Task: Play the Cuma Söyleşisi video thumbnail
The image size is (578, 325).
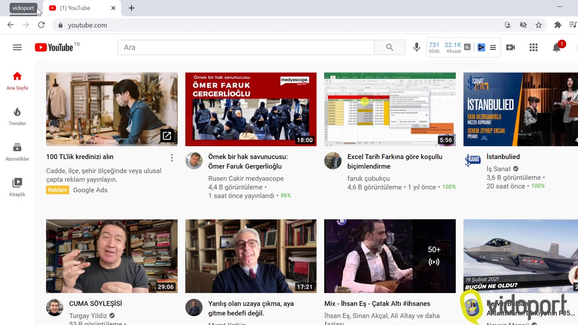Action: coord(112,256)
